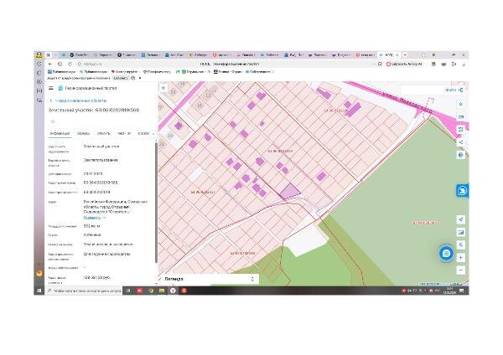Screen dimensions: 503x355
Task: Zoom in with the plus button
Action: click(x=461, y=258)
